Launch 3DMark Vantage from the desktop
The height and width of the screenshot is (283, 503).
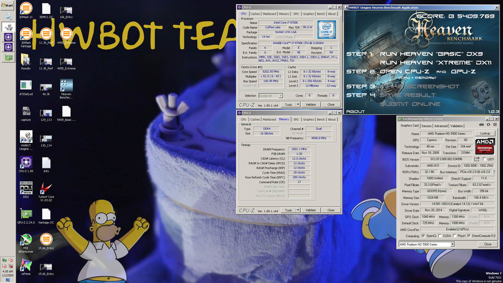[26, 37]
